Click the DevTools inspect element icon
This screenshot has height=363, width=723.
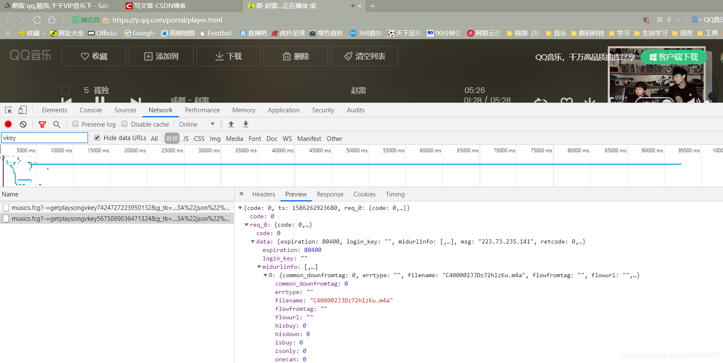[x=8, y=110]
